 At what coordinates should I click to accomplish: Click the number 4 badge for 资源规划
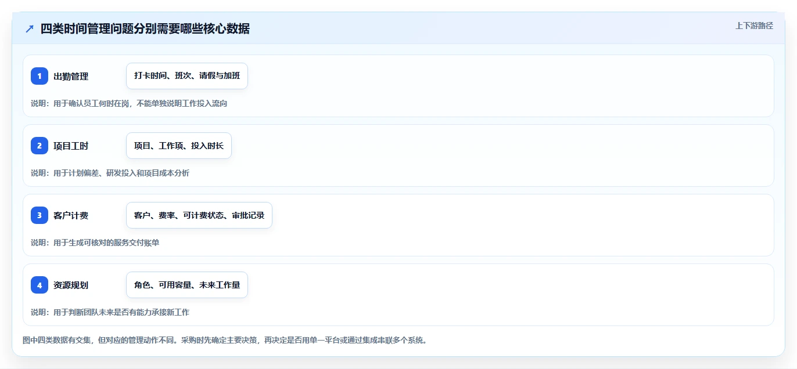click(x=40, y=285)
